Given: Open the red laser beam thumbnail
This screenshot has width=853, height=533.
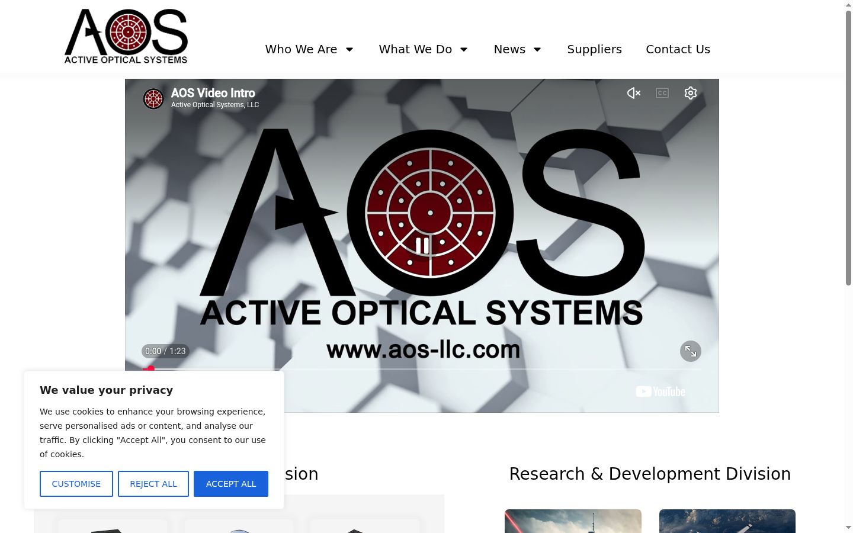Looking at the screenshot, I should pos(573,521).
